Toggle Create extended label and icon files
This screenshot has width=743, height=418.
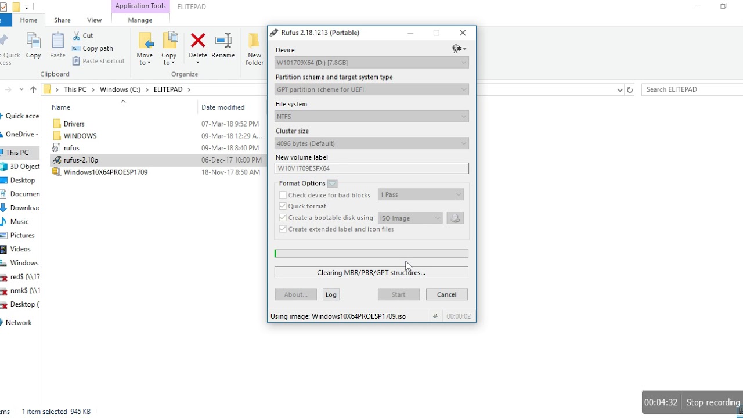click(x=283, y=229)
